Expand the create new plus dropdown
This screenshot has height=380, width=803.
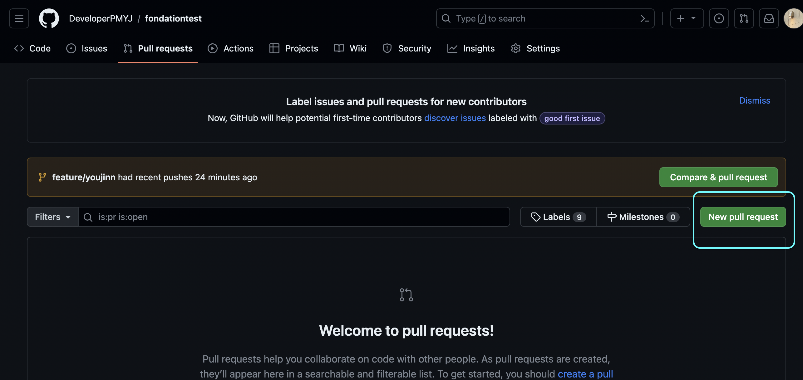687,18
